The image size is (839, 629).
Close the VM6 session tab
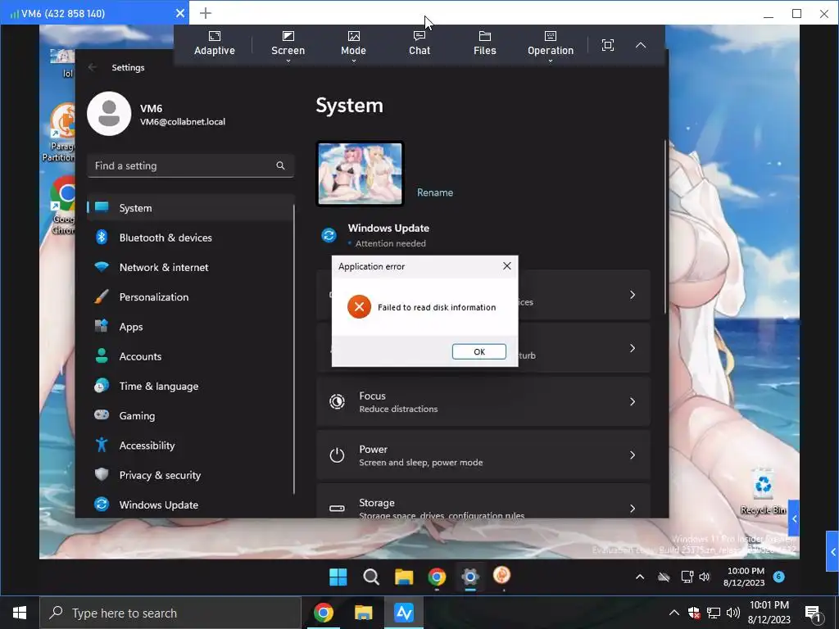pos(180,13)
